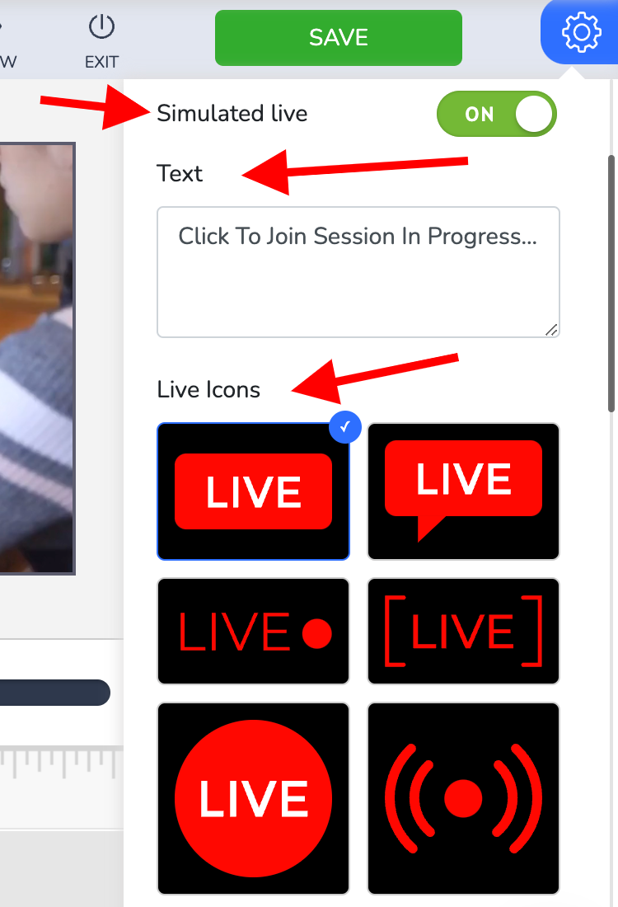The width and height of the screenshot is (618, 907).
Task: Click the EXIT label in top bar
Action: 101,62
